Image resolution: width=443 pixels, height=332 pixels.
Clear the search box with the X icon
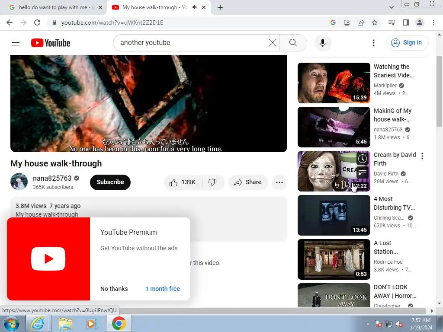pos(273,43)
